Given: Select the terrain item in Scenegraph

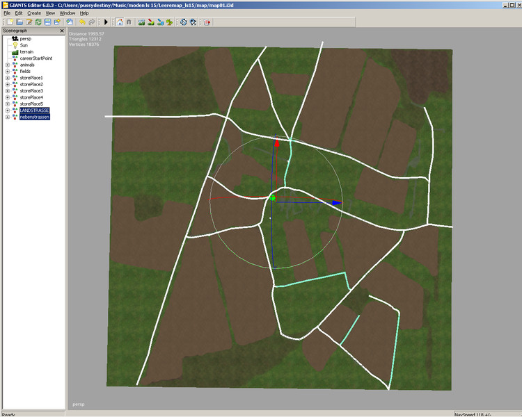Looking at the screenshot, I should [28, 52].
